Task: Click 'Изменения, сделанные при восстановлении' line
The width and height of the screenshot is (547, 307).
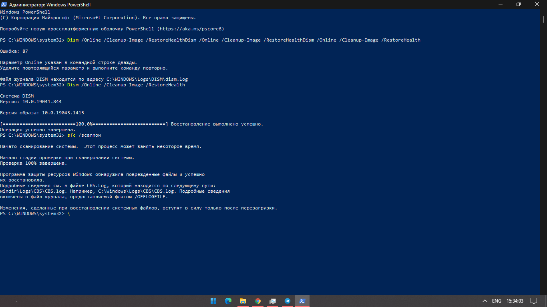Action: [139, 208]
